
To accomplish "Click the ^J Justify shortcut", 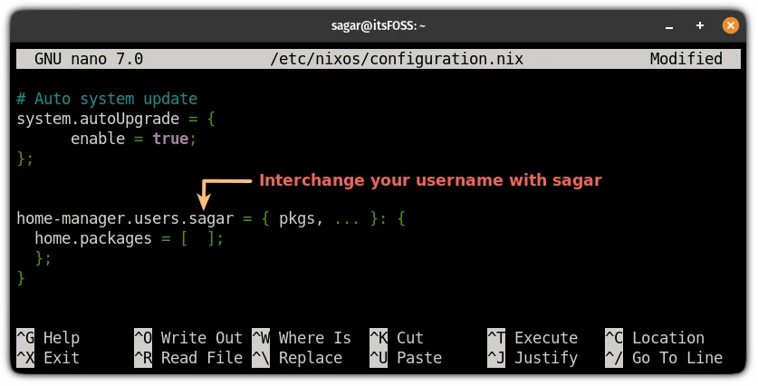I will click(533, 358).
